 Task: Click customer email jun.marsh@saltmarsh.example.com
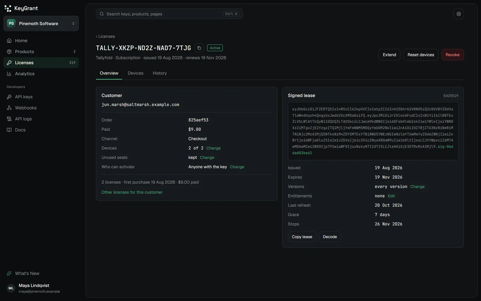140,105
